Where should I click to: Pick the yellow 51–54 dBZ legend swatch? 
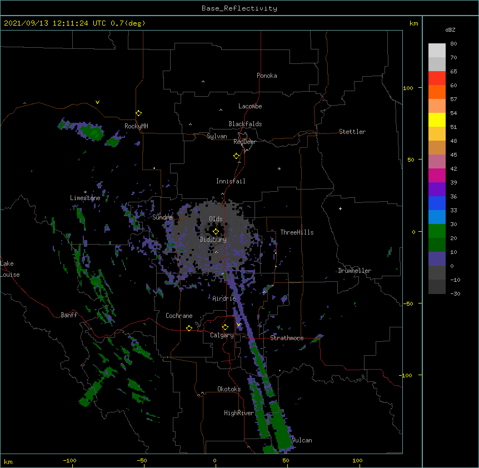point(437,120)
